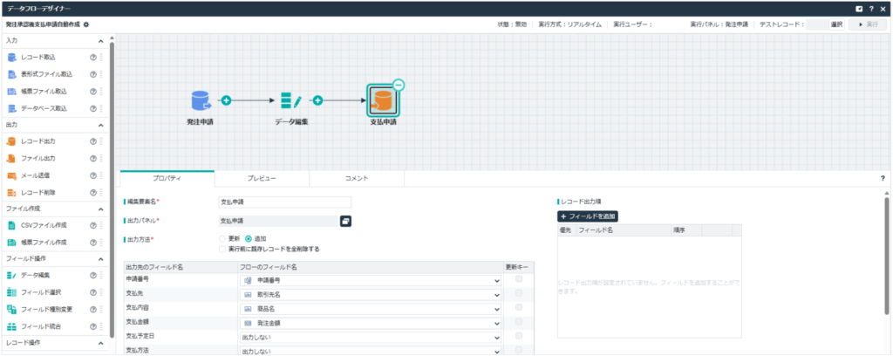
Task: Open settings gear next to flow title
Action: click(86, 24)
